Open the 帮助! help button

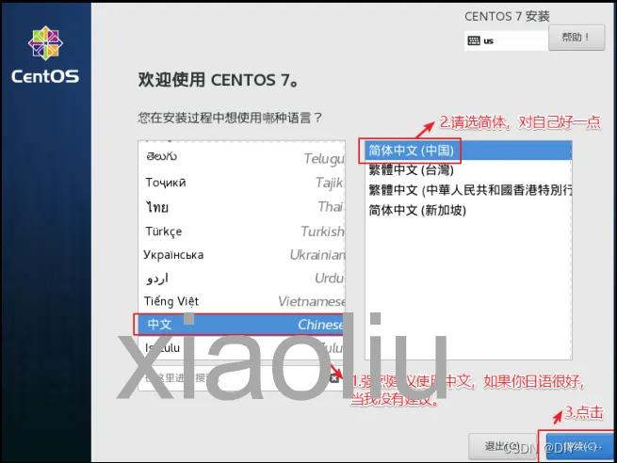pos(576,38)
